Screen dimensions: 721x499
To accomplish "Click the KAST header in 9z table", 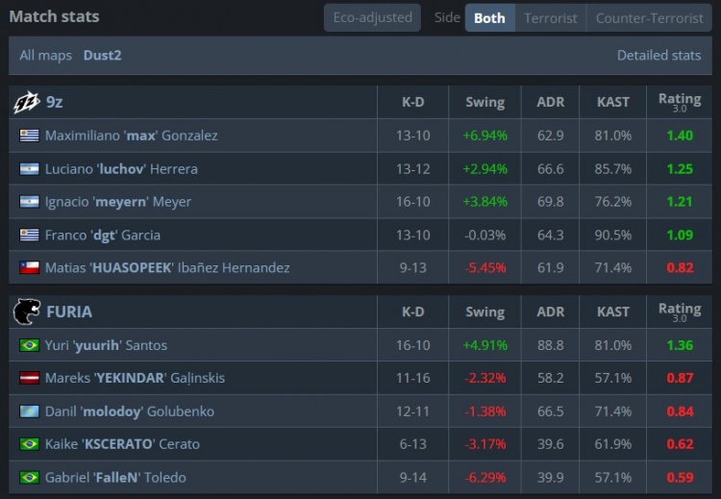I will tap(613, 102).
